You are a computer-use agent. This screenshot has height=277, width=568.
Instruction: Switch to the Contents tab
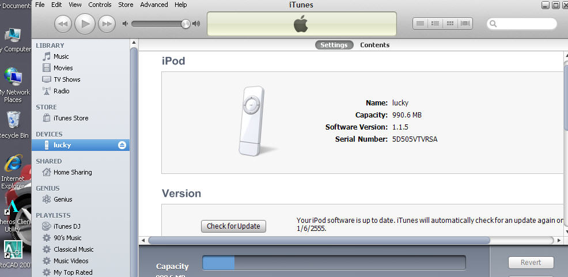point(374,45)
